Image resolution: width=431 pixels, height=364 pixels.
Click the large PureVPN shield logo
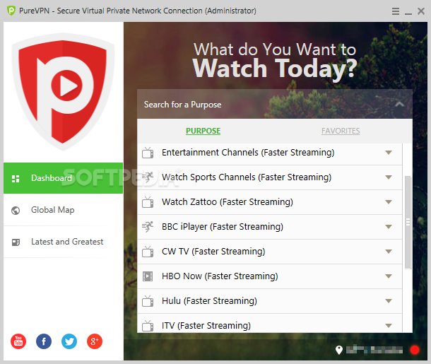click(x=63, y=92)
